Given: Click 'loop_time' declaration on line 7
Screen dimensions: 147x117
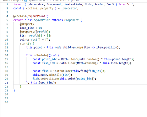Looking at the screenshot, I should coord(27,28).
